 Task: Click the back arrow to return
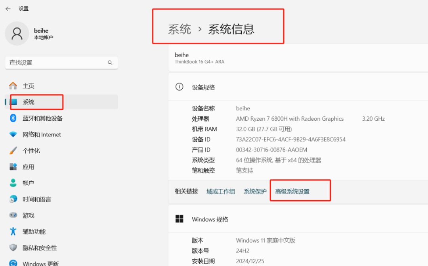(8, 8)
